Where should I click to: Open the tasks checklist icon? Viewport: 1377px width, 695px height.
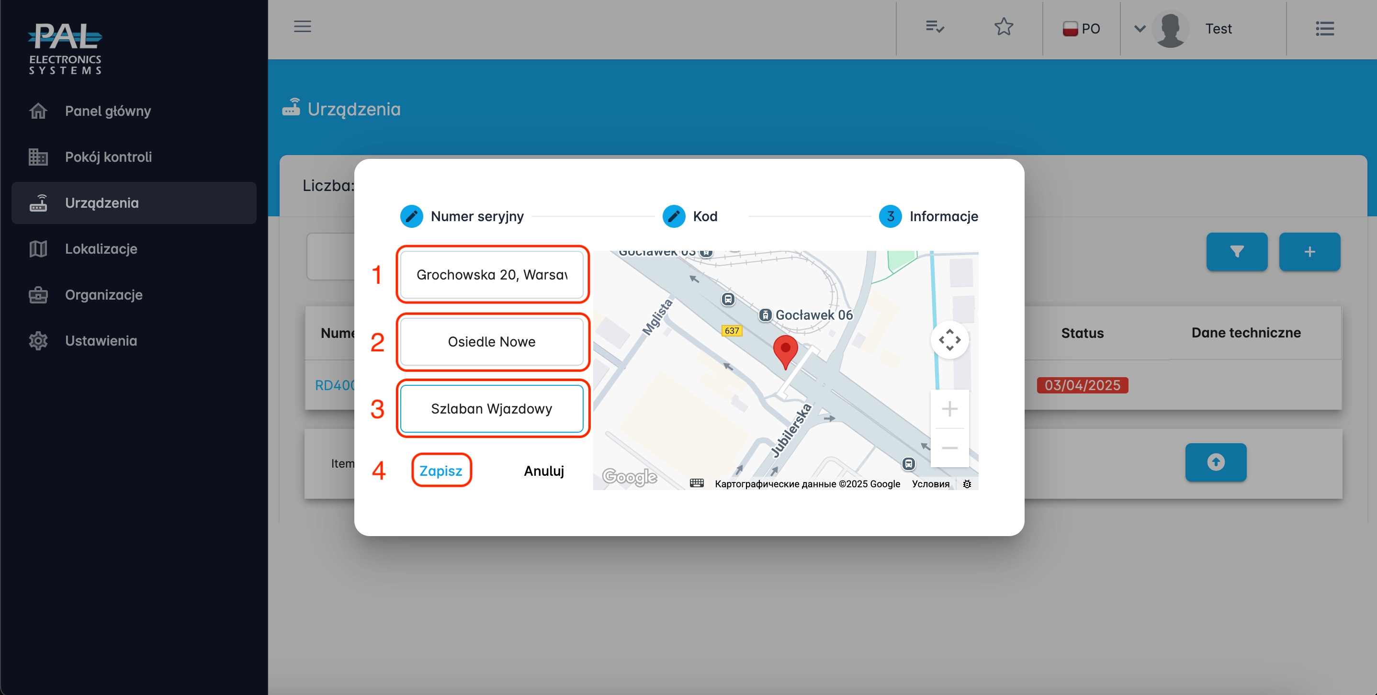[935, 27]
